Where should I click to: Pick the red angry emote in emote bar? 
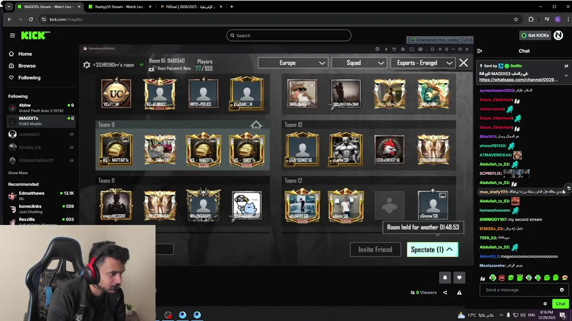[501, 278]
